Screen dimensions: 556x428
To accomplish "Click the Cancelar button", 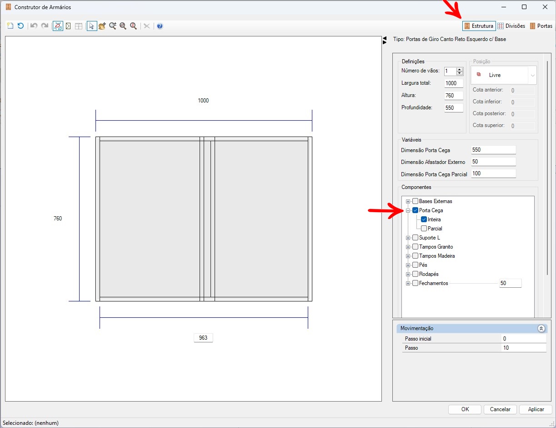I will pos(500,409).
